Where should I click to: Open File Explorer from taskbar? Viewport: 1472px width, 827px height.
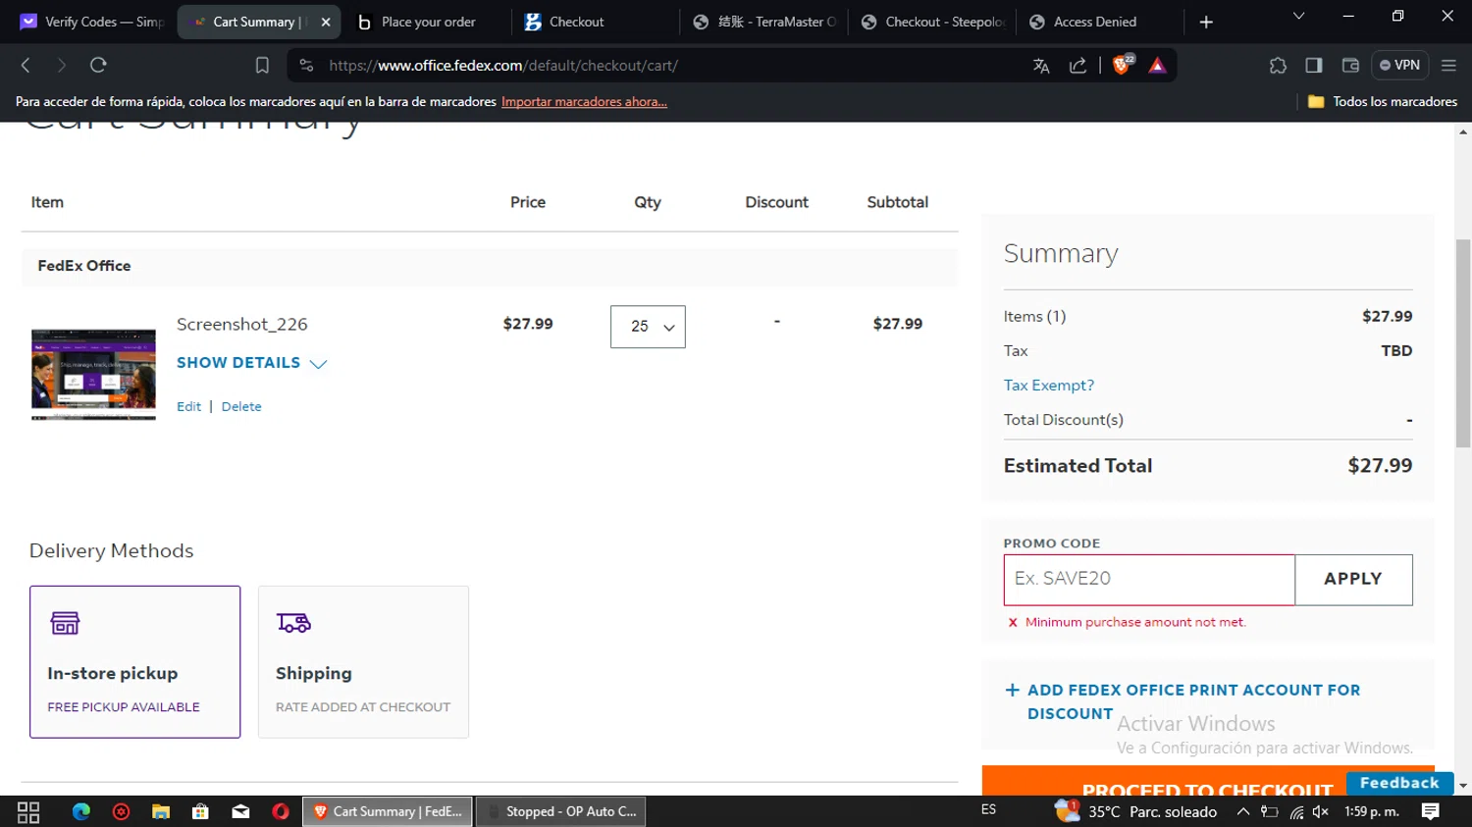coord(161,811)
